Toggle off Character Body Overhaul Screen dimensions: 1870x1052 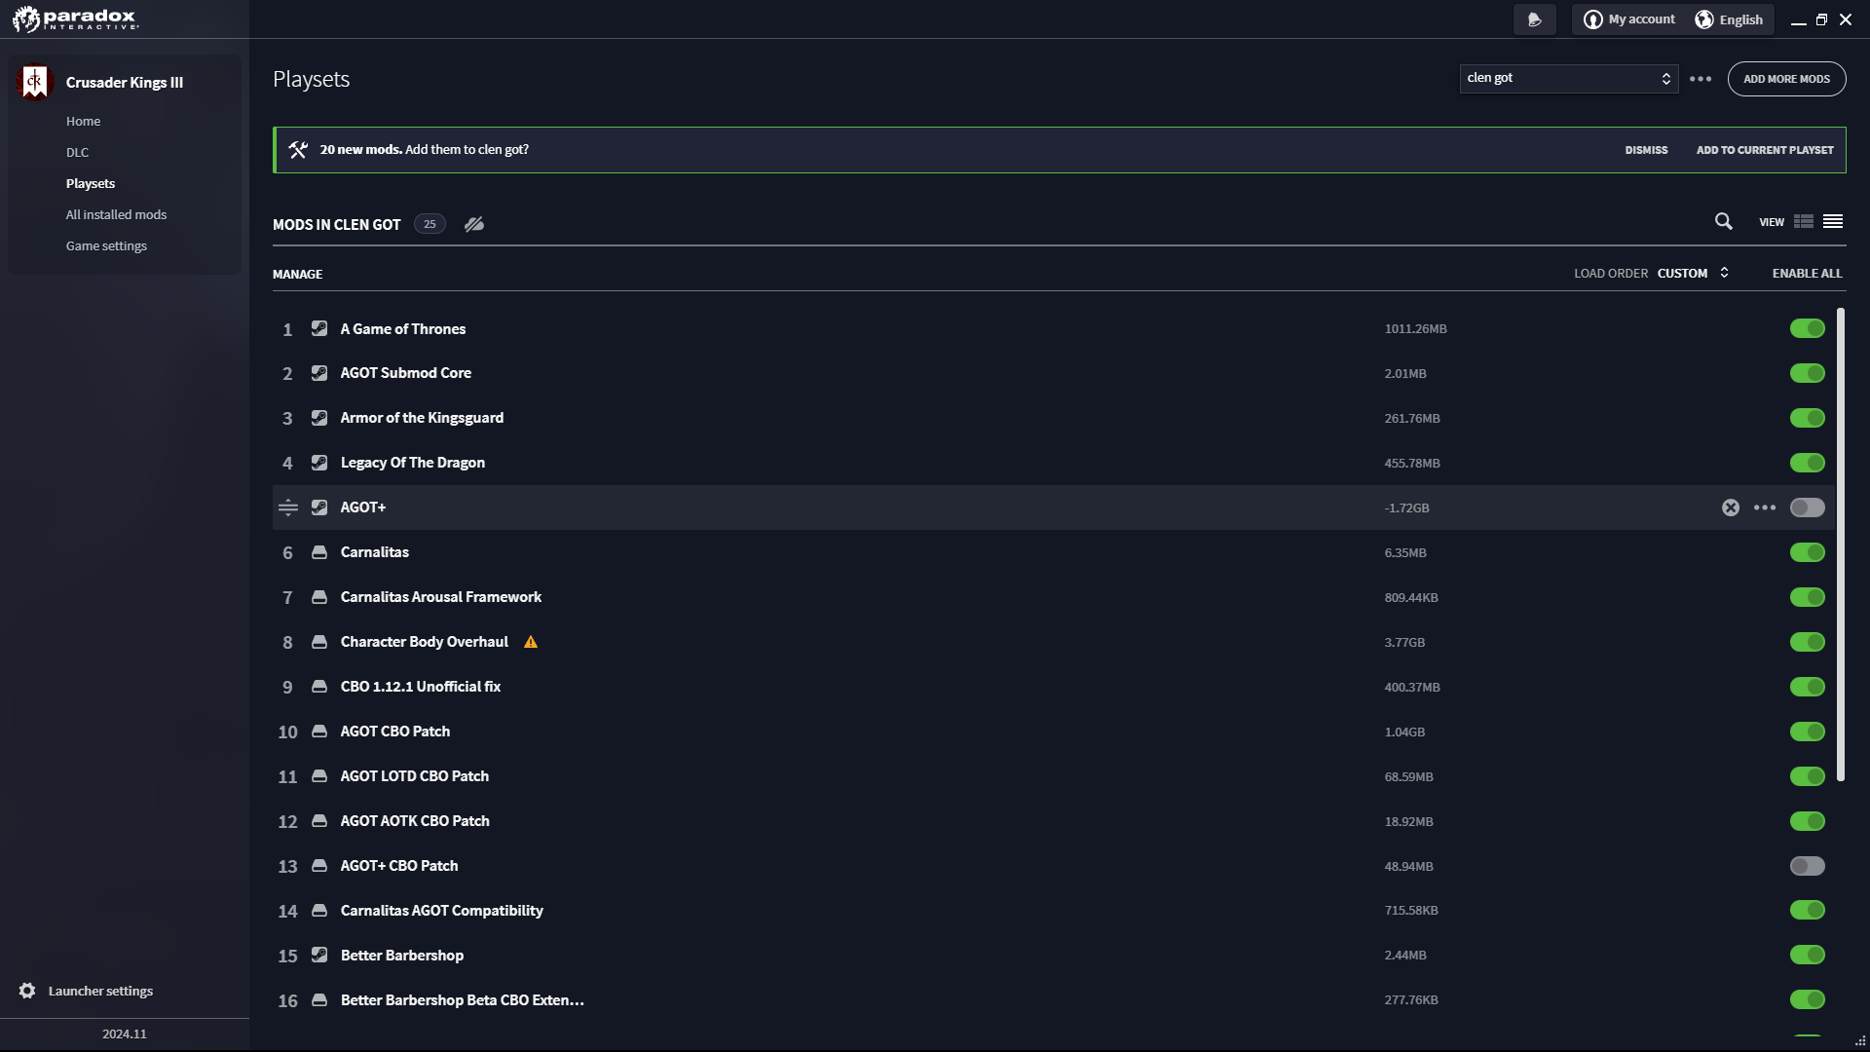pyautogui.click(x=1808, y=642)
